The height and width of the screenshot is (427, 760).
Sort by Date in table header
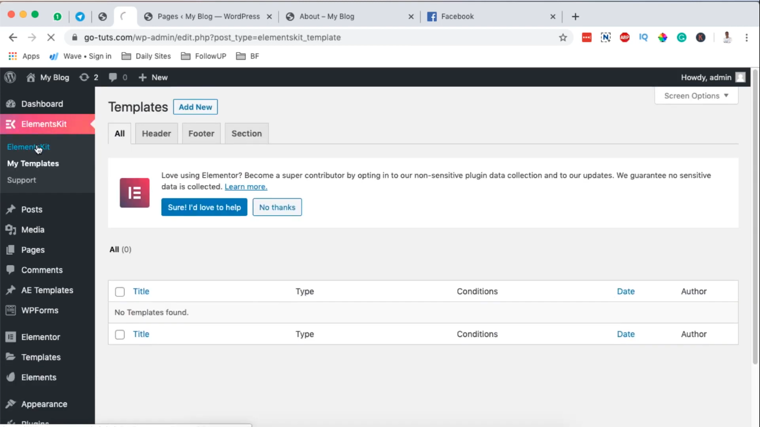pyautogui.click(x=626, y=291)
